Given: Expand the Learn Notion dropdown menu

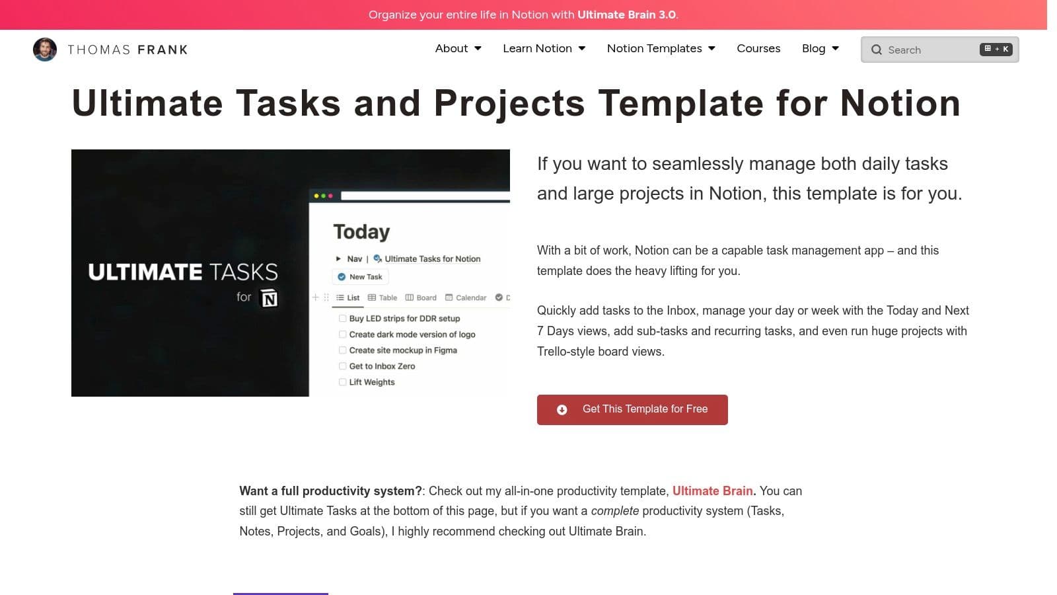Looking at the screenshot, I should [x=544, y=48].
